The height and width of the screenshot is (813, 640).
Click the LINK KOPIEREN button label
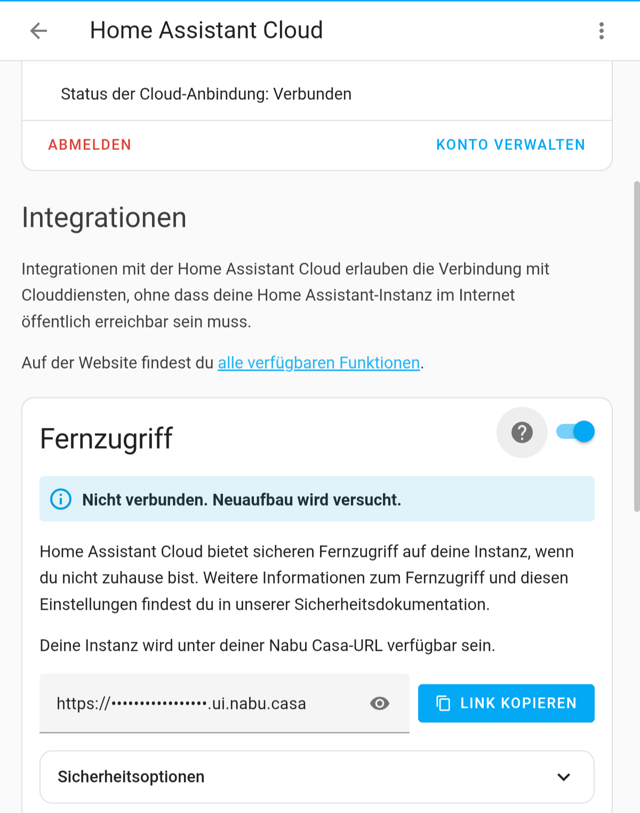click(518, 703)
